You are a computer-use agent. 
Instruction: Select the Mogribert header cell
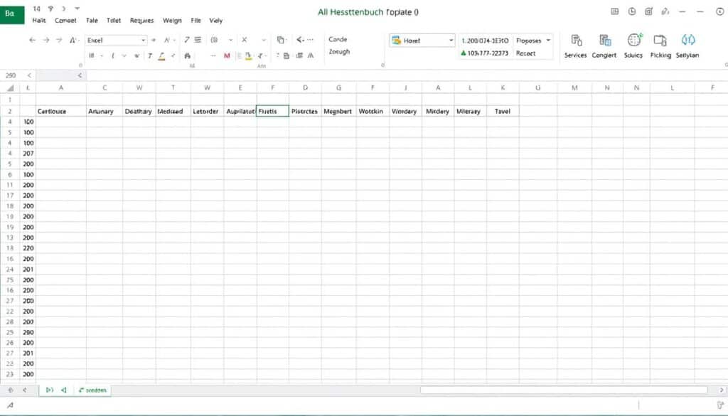click(x=338, y=112)
